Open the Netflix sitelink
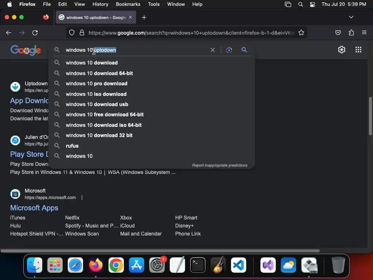 coord(72,218)
